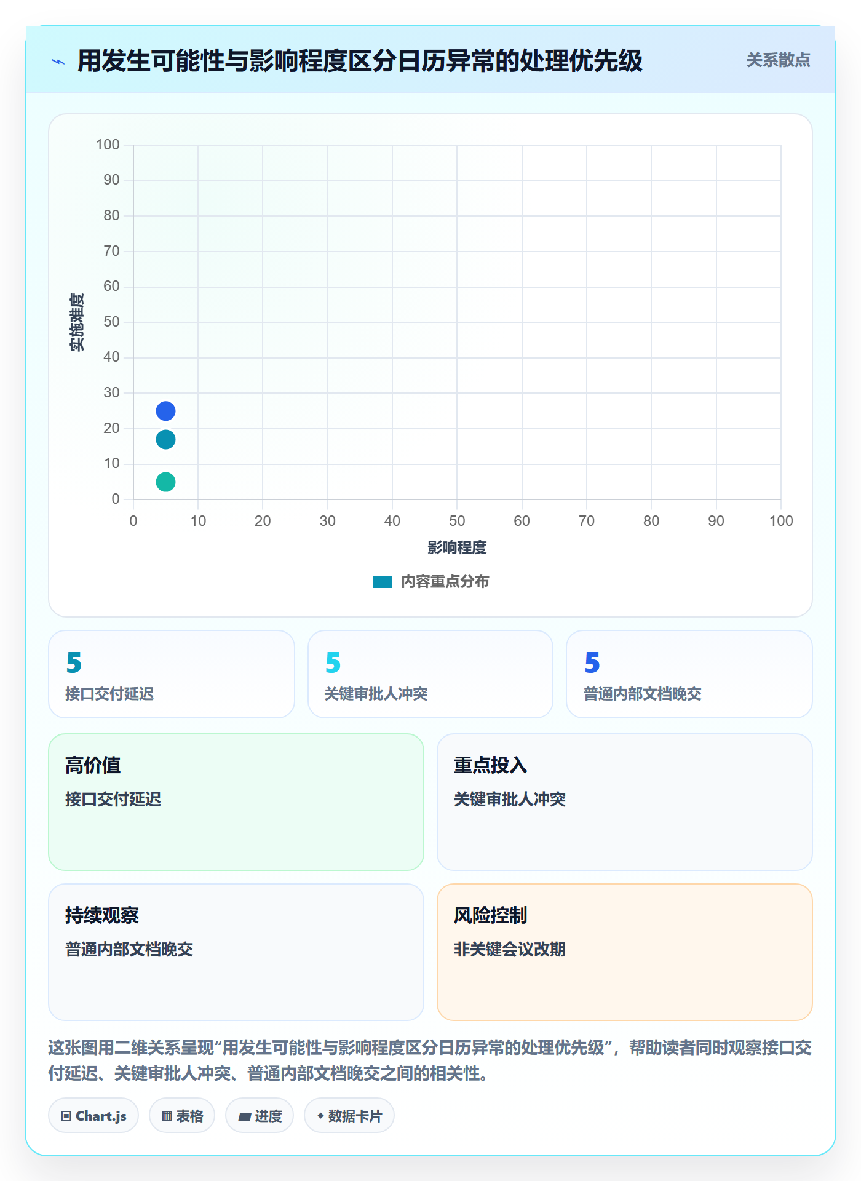Click the 内容重点分布 legend label
This screenshot has height=1181, width=861.
pyautogui.click(x=445, y=582)
